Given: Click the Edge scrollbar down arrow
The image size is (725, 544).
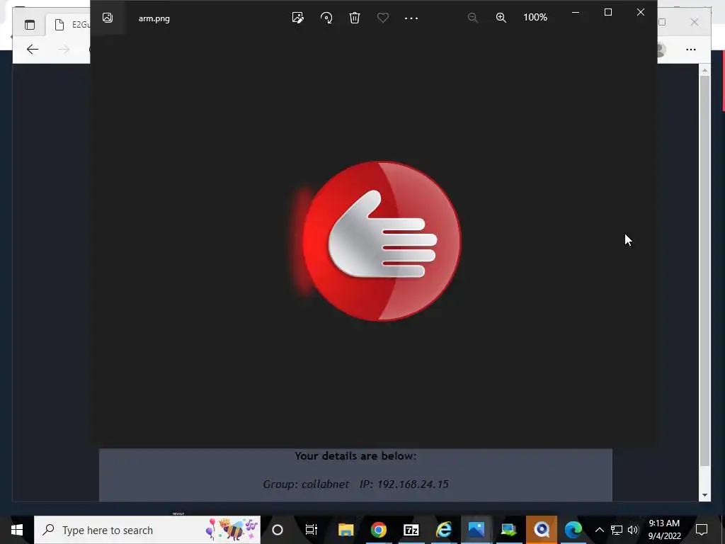Looking at the screenshot, I should 704,495.
